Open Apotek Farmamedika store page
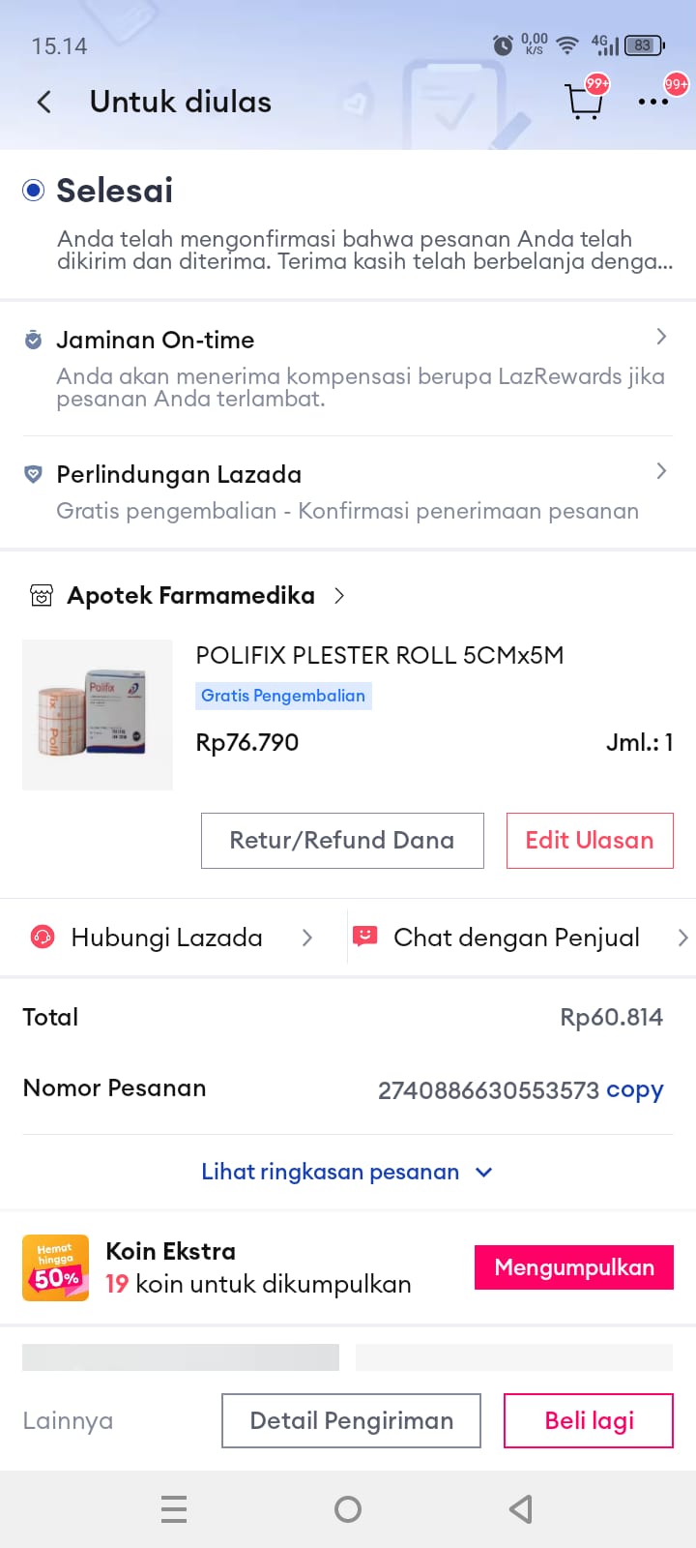696x1548 pixels. click(x=191, y=596)
